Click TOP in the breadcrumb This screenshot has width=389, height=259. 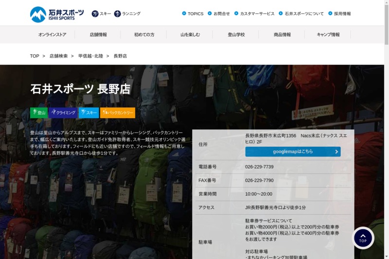(35, 56)
